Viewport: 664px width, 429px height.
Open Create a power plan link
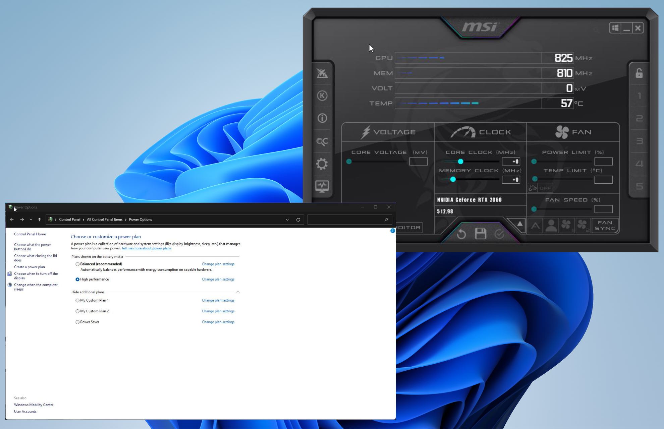pyautogui.click(x=30, y=267)
